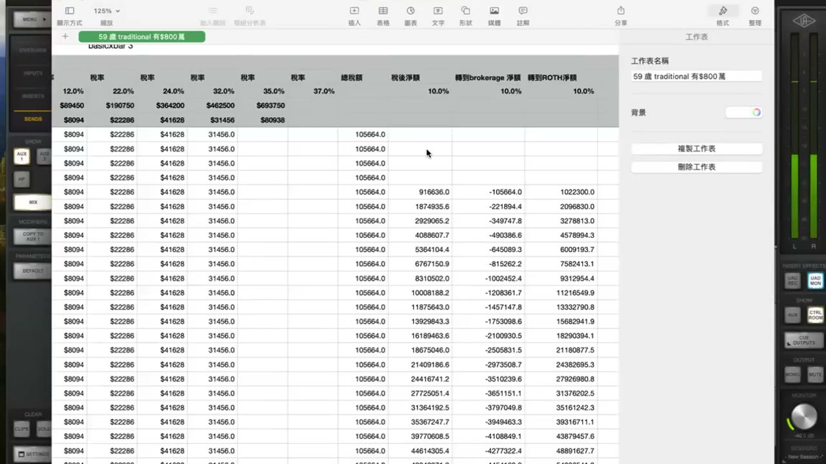The width and height of the screenshot is (826, 464).
Task: Click the Console monitor level knob
Action: click(x=803, y=417)
